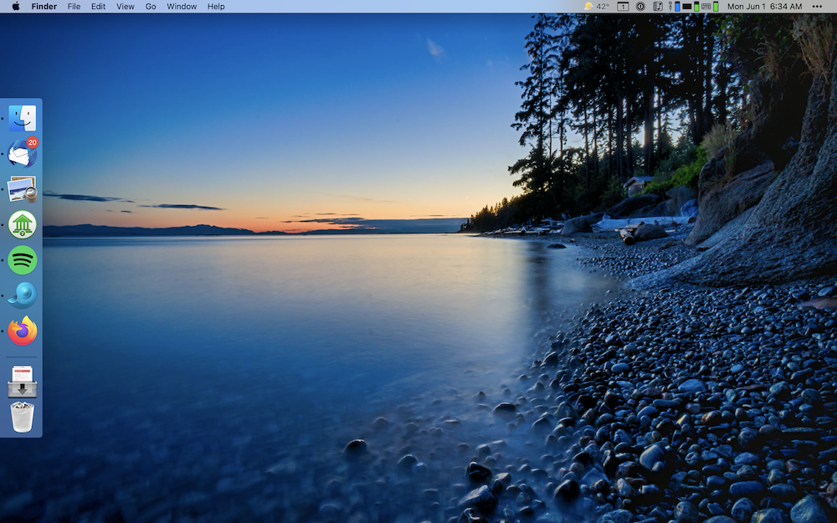
Task: Open the Trash in the Dock
Action: [x=23, y=417]
